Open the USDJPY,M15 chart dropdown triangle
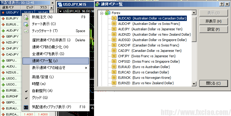 point(61,11)
